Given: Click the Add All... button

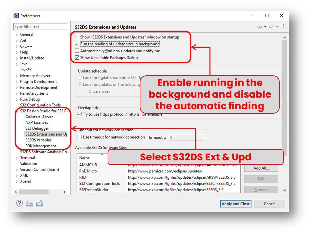Looking at the screenshot, I should (261, 168).
